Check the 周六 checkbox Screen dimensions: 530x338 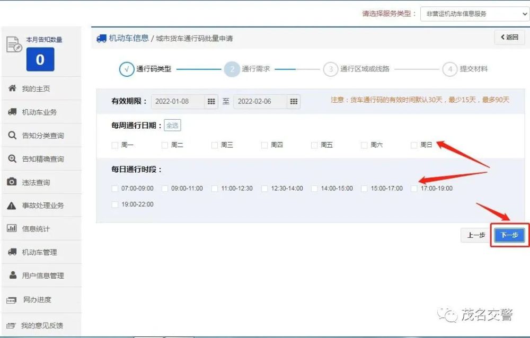pyautogui.click(x=364, y=145)
